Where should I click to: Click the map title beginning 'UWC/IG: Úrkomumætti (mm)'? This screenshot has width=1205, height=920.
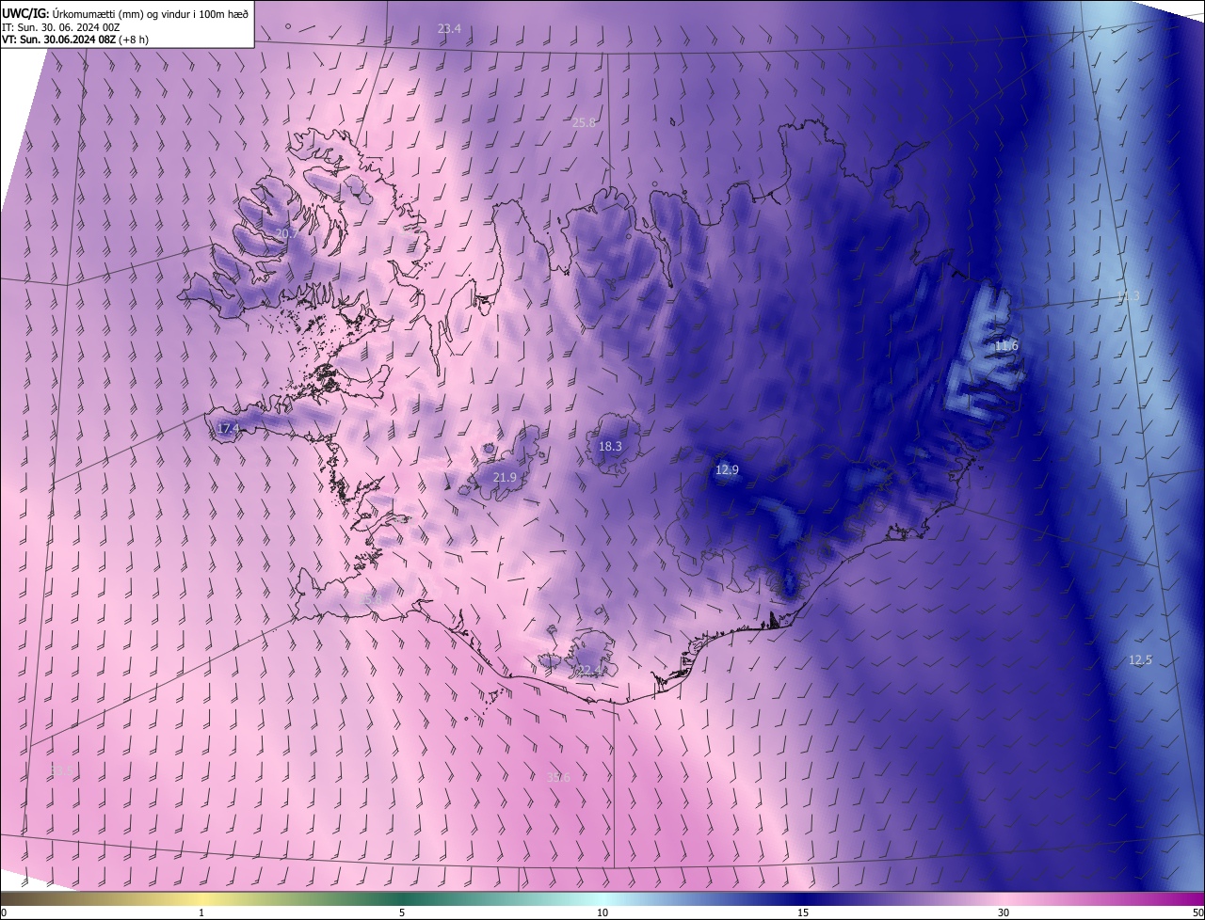click(x=125, y=13)
